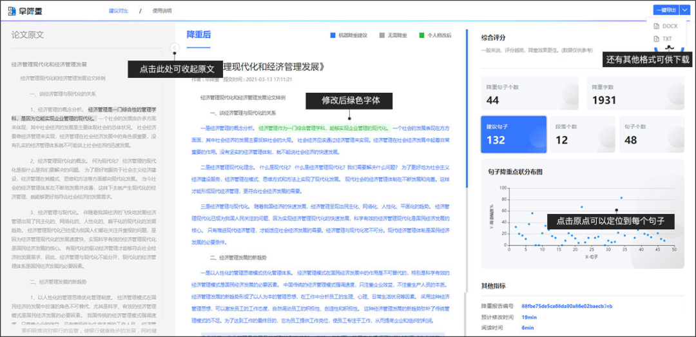Click the gray highlighted sentence in the original text panel
Image resolution: width=696 pixels, height=337 pixels.
(83, 113)
